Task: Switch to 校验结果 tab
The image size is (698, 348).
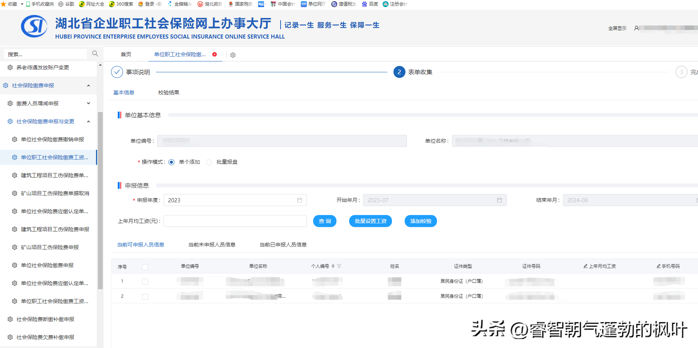Action: click(169, 93)
